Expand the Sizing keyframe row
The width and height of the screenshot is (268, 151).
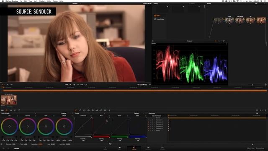[155, 130]
